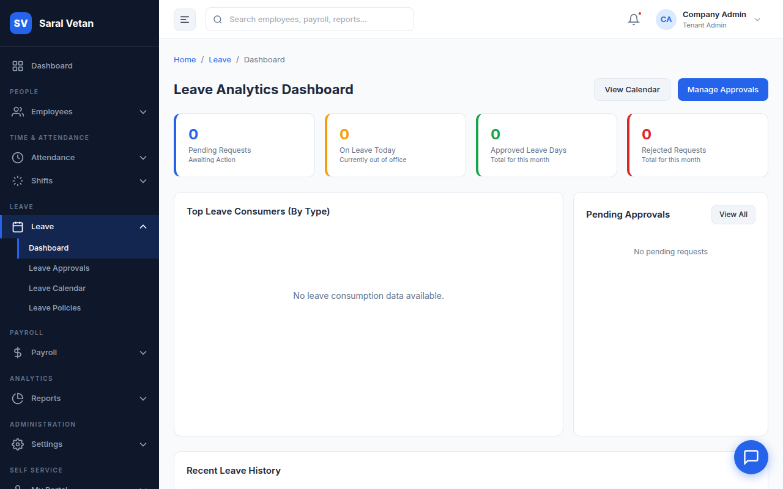This screenshot has width=783, height=489.
Task: Click the Payroll dollar icon
Action: [x=18, y=353]
